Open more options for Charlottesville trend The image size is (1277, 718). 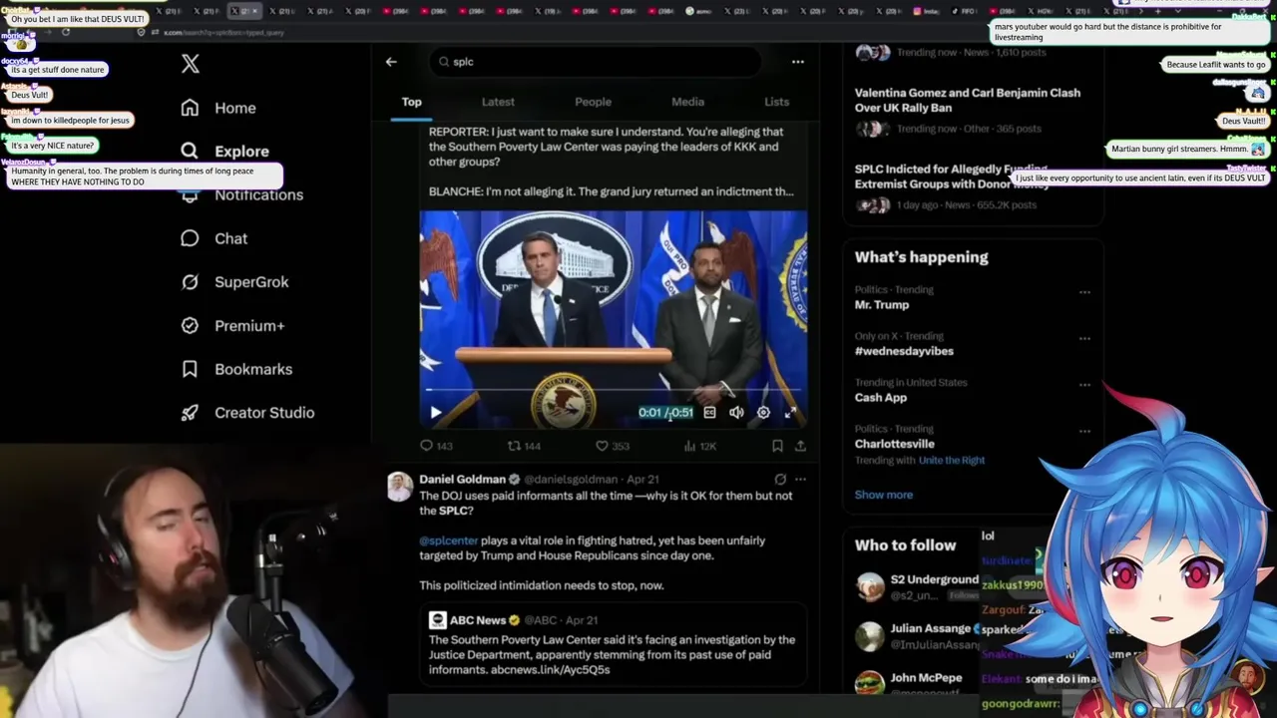(1084, 431)
